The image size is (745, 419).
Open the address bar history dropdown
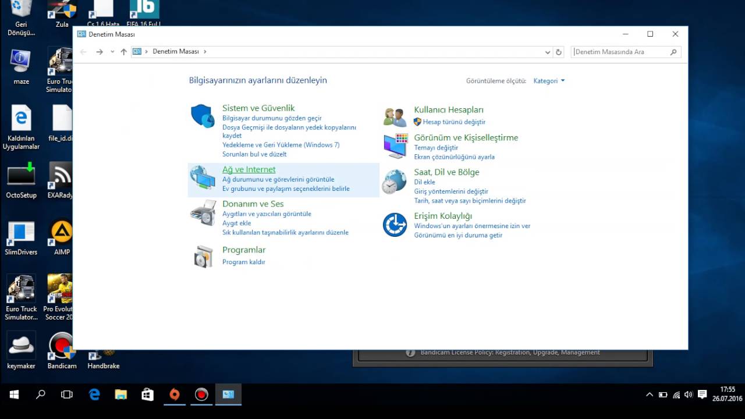pos(548,52)
